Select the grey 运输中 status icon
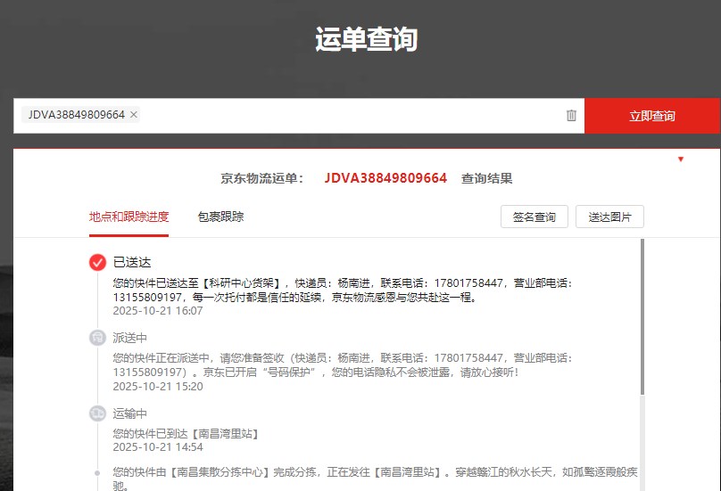Viewport: 721px width, 491px height. tap(97, 413)
